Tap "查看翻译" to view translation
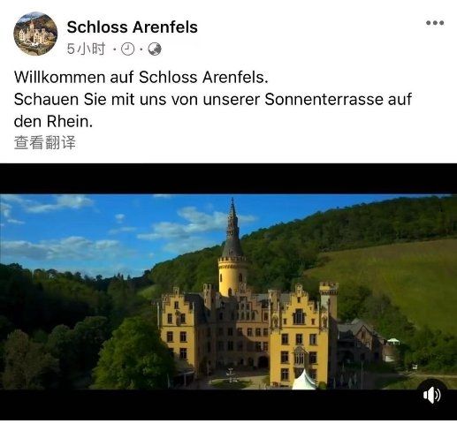The height and width of the screenshot is (431, 457). tap(45, 142)
